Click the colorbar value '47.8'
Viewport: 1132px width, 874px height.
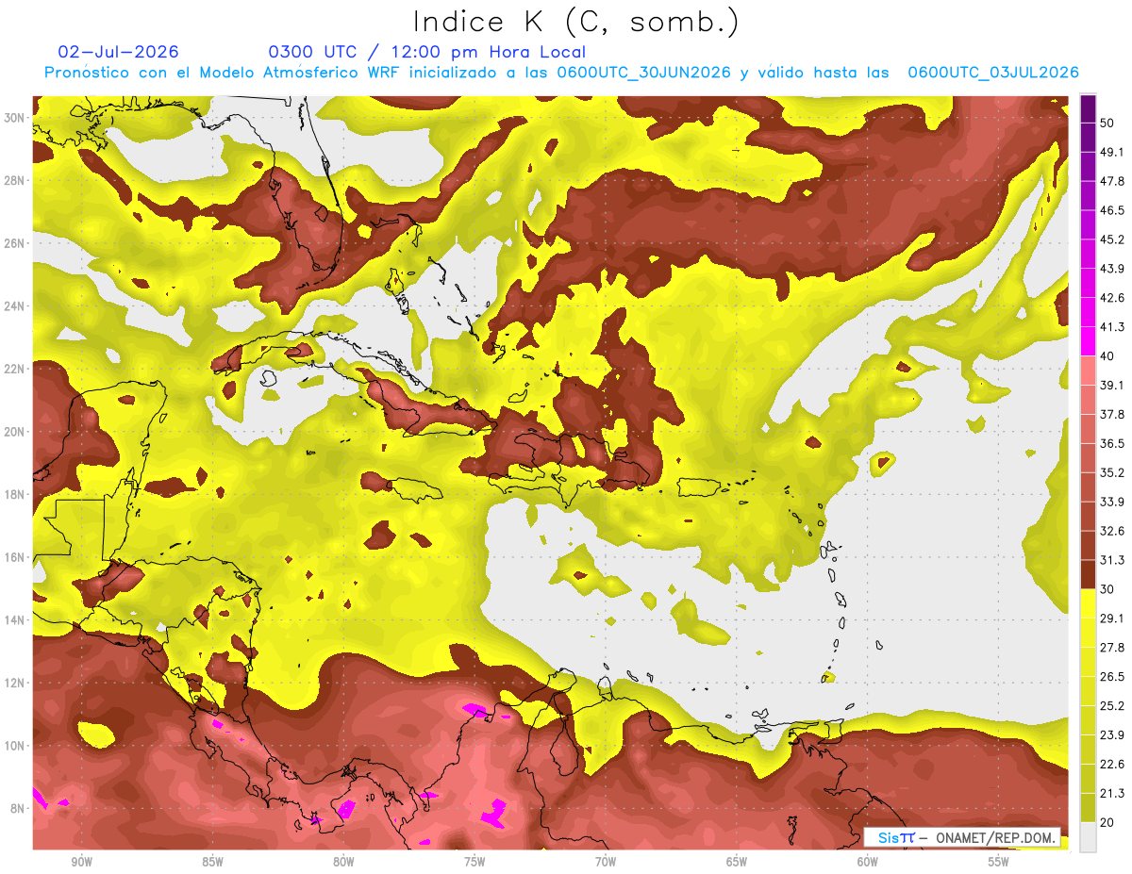tap(1112, 180)
